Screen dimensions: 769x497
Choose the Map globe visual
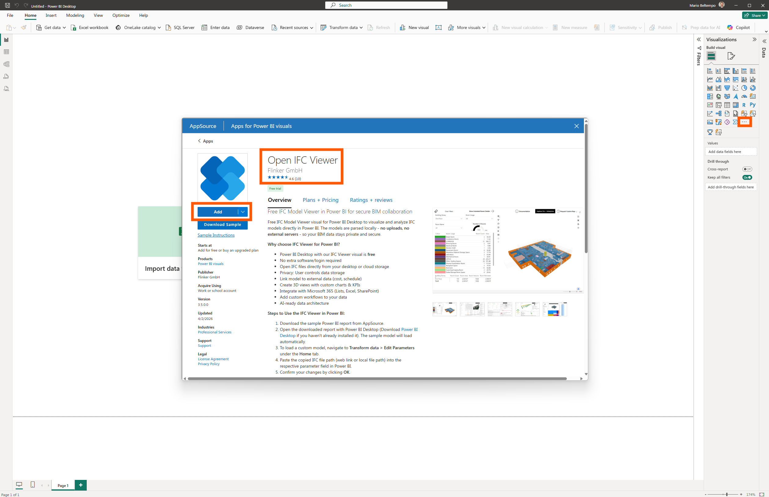pyautogui.click(x=718, y=96)
